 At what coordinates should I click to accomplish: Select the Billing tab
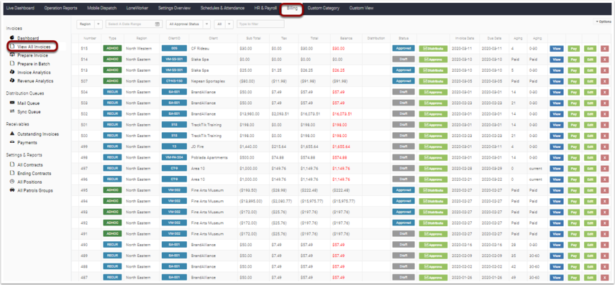pos(292,8)
